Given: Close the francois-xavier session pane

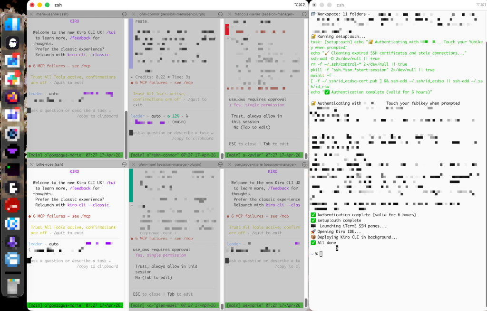Looking at the screenshot, I should tap(231, 14).
